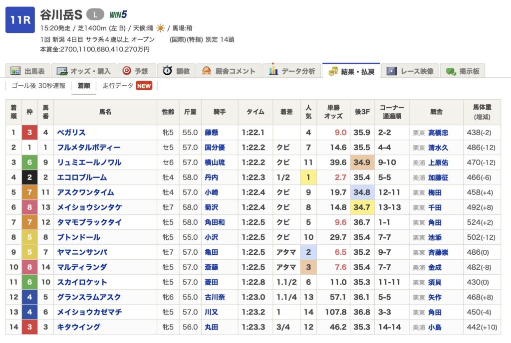
Task: Open jockey 古川奈 profile
Action: pos(215,297)
